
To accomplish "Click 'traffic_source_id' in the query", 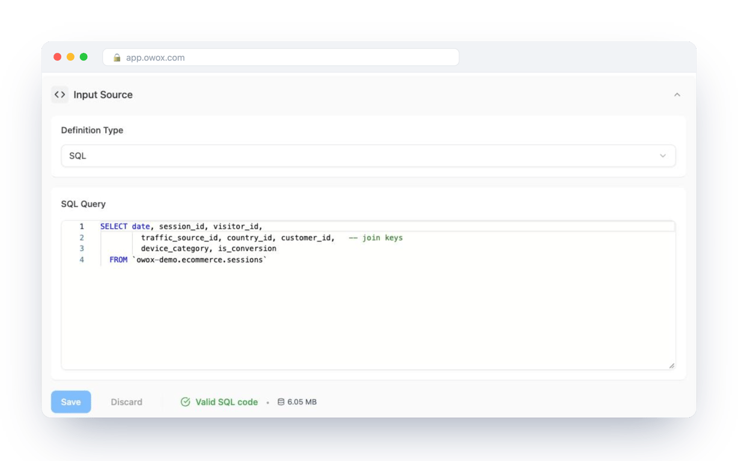I will coord(180,238).
